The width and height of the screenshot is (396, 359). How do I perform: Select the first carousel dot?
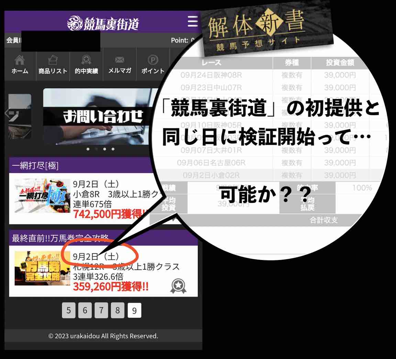tap(88, 149)
